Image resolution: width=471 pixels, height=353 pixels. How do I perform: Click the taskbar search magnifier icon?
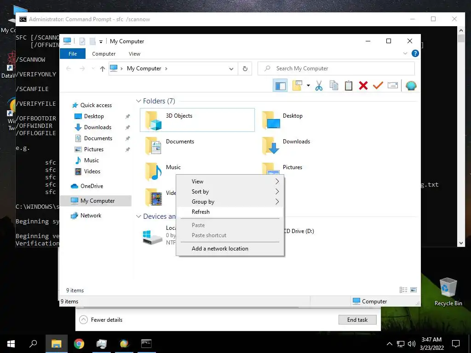click(33, 343)
